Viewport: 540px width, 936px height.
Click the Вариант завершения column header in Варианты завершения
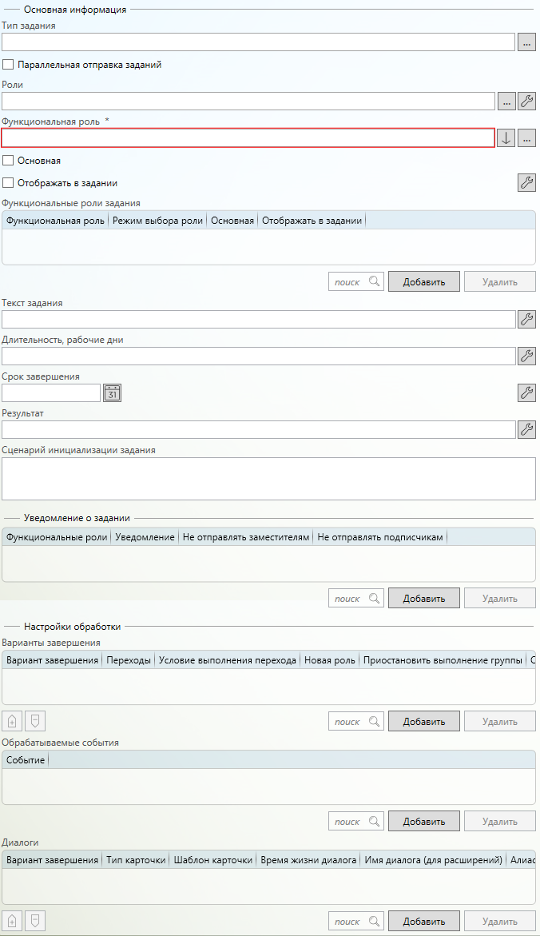point(53,660)
